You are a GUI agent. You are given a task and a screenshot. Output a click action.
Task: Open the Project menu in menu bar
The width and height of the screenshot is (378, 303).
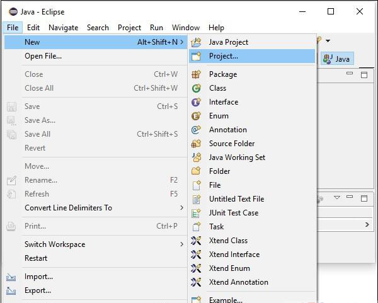129,28
